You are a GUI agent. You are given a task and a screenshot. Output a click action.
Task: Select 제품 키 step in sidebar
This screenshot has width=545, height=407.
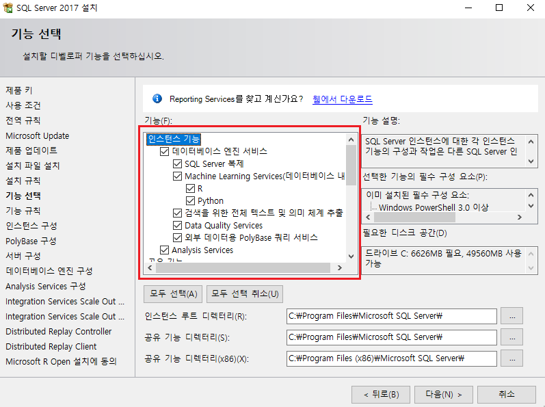click(x=19, y=90)
